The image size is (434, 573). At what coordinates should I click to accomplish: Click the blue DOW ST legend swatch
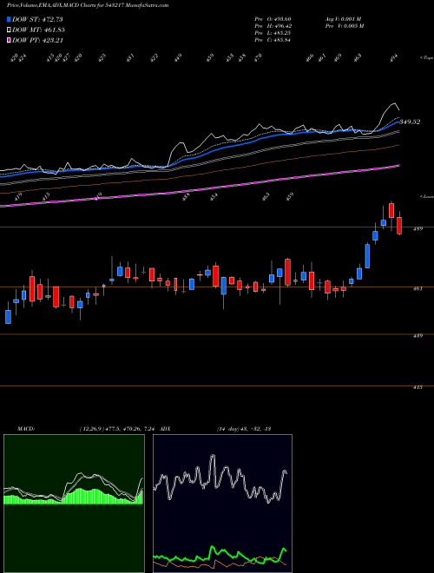click(x=10, y=19)
